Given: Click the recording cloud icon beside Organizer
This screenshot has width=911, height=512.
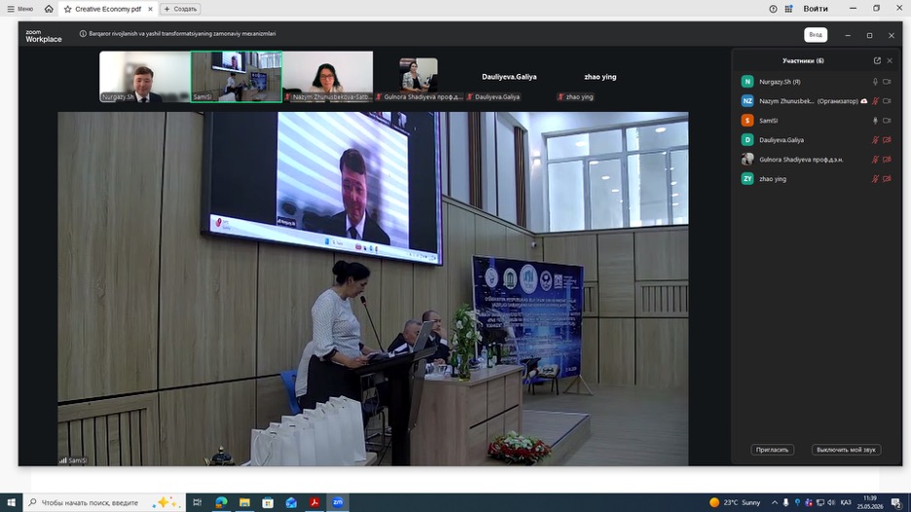Looking at the screenshot, I should tap(864, 101).
